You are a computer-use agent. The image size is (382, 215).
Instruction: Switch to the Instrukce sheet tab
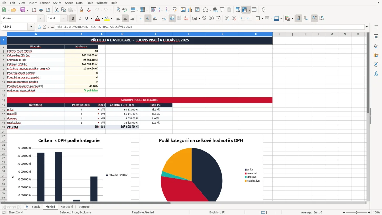click(x=84, y=207)
